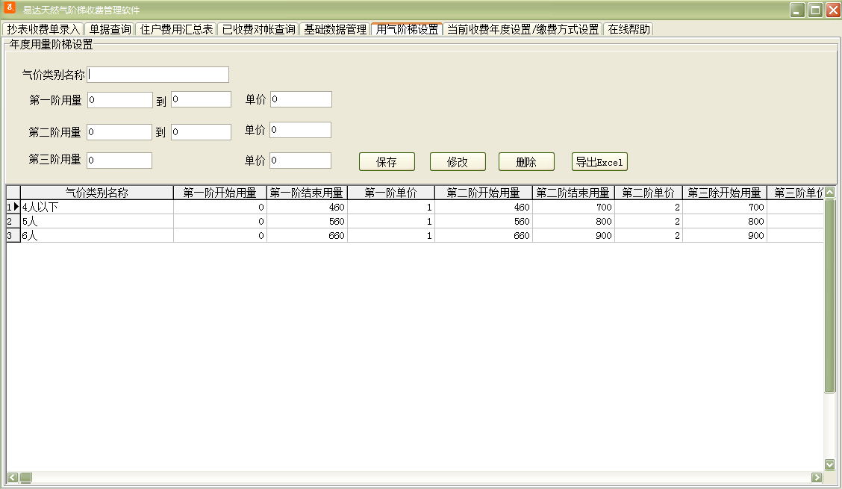This screenshot has width=842, height=489.
Task: Click the 700 second tier end cell for 4人以下
Action: (573, 207)
